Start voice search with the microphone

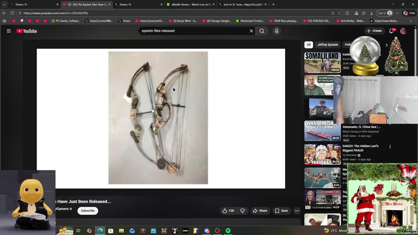pos(277,31)
